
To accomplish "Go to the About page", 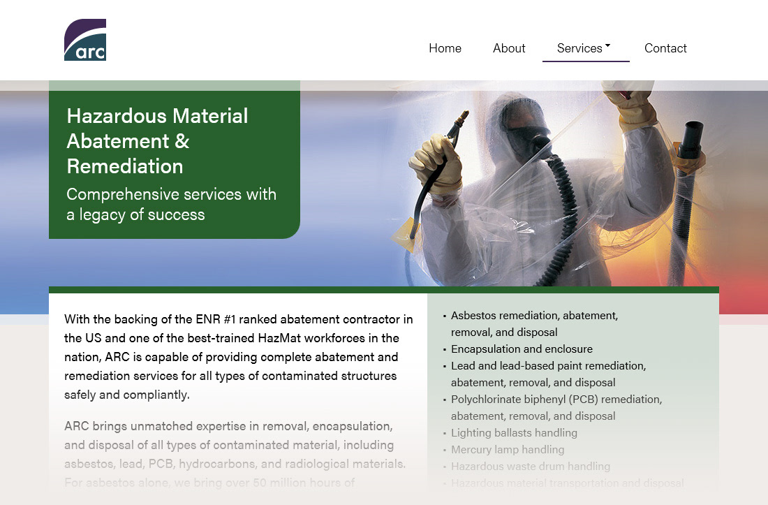I will pos(509,48).
